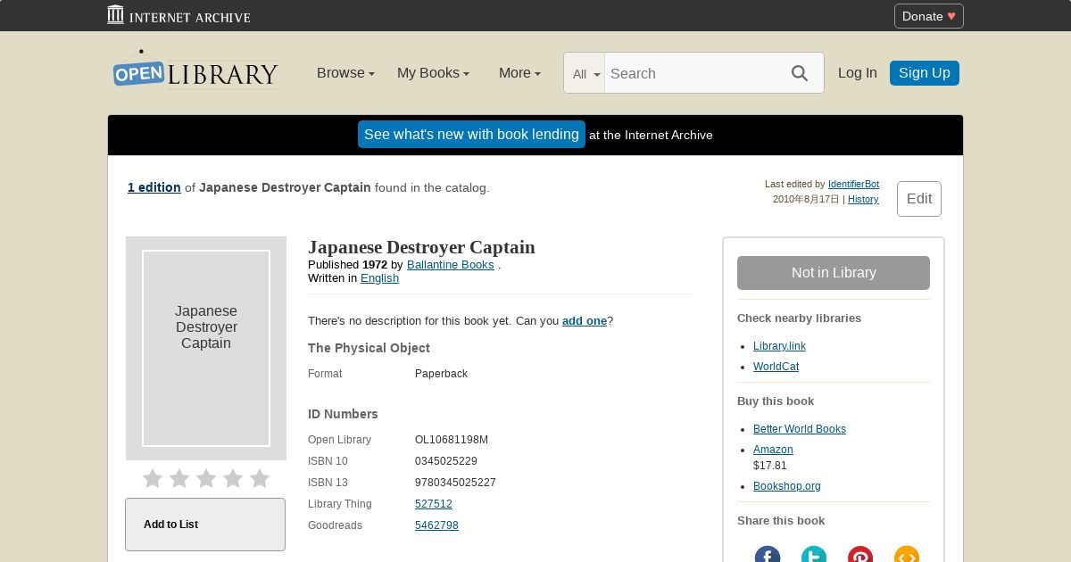Open the History link

point(863,200)
